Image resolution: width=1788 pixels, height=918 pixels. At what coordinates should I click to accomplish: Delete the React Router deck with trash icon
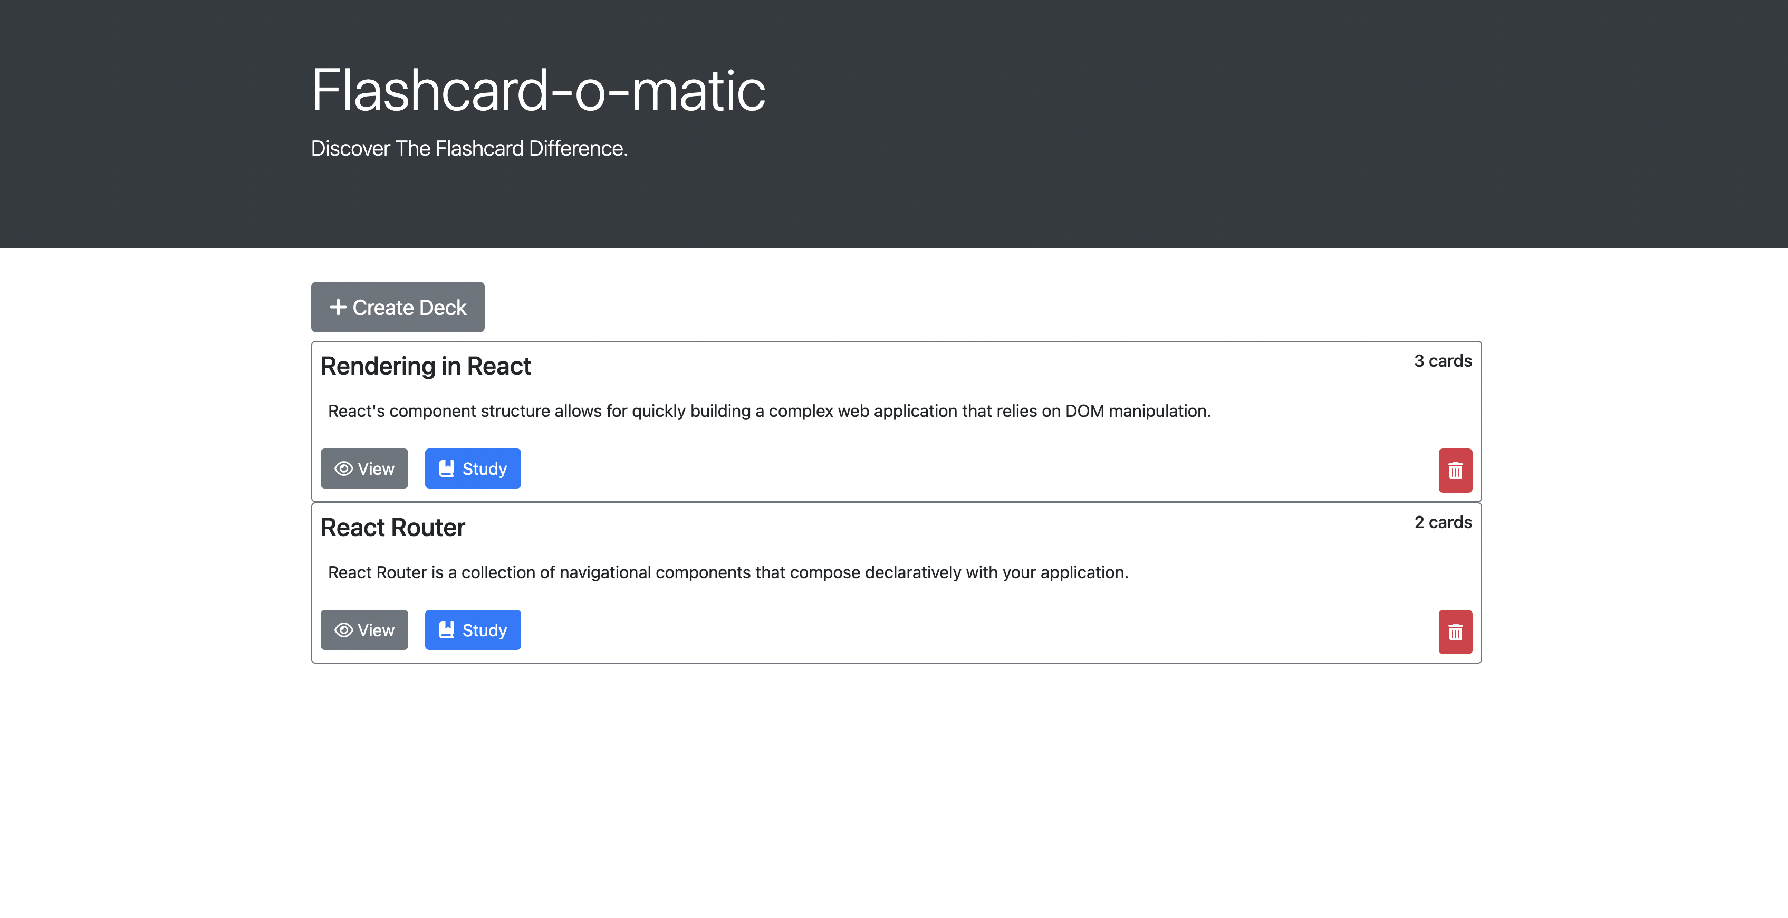(1455, 632)
